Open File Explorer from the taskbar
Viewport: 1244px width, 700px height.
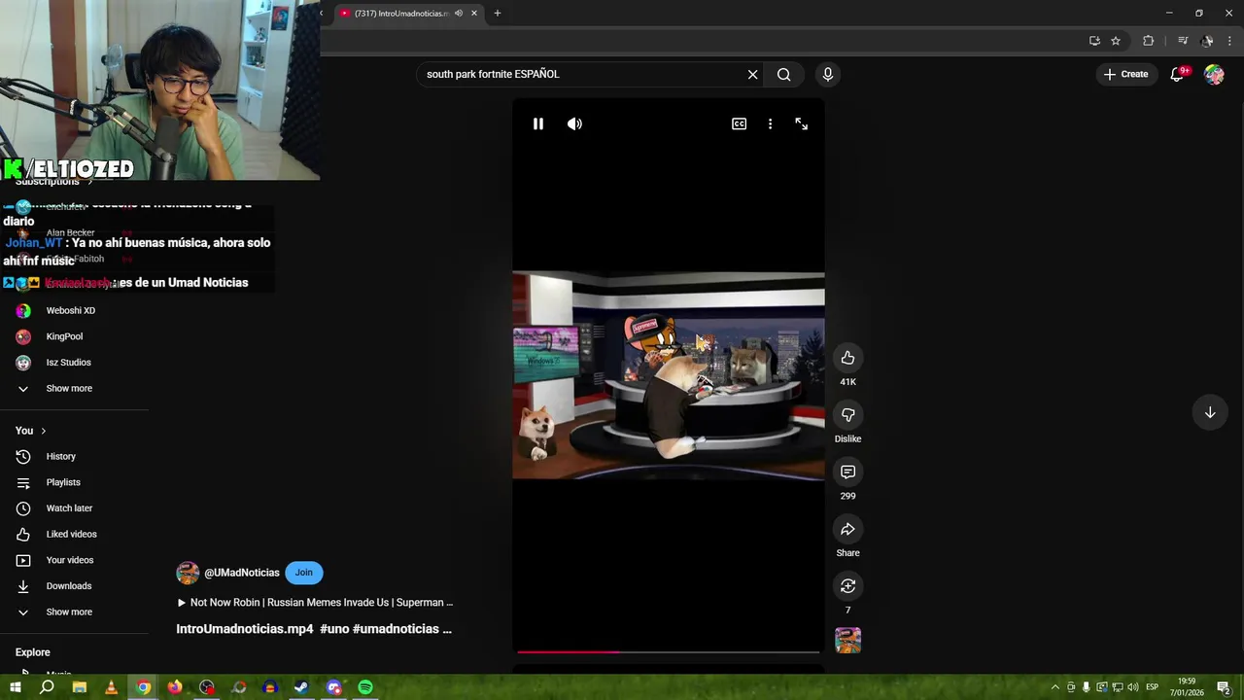pyautogui.click(x=79, y=687)
